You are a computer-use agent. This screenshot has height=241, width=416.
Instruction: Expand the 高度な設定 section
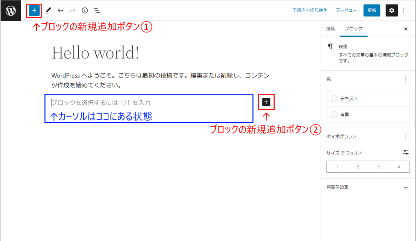point(405,187)
